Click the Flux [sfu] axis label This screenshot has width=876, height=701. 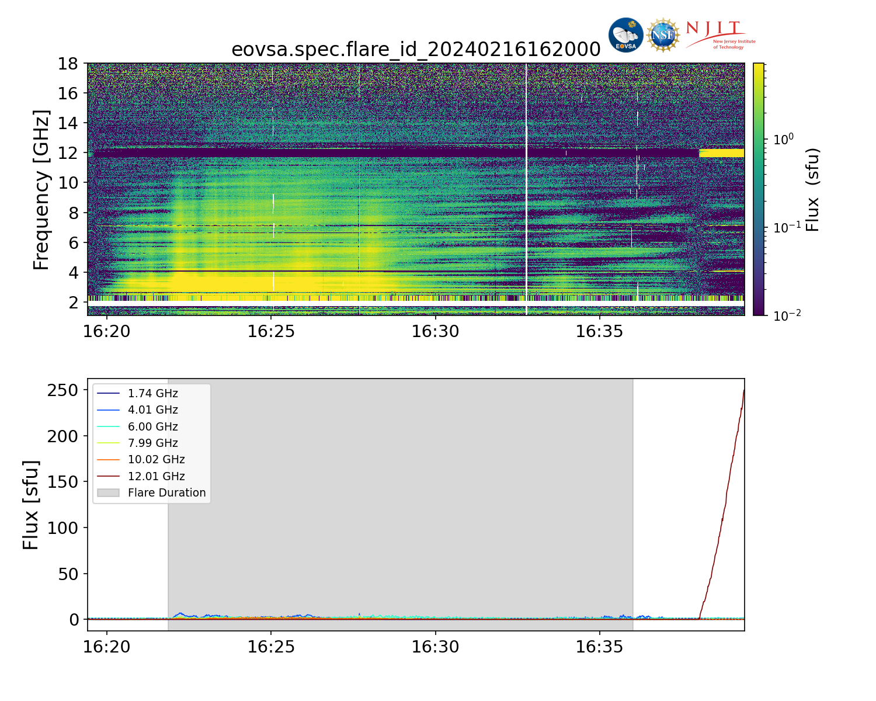[x=31, y=505]
